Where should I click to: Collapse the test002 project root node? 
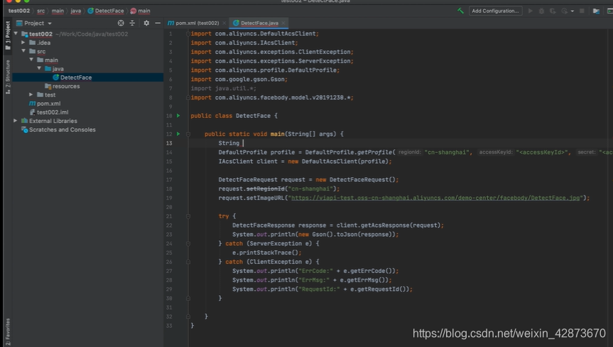(x=16, y=34)
